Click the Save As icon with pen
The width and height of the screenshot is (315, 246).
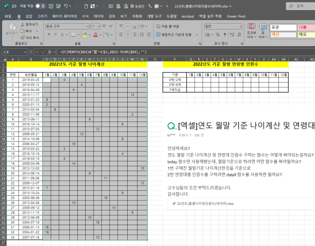tap(58, 6)
